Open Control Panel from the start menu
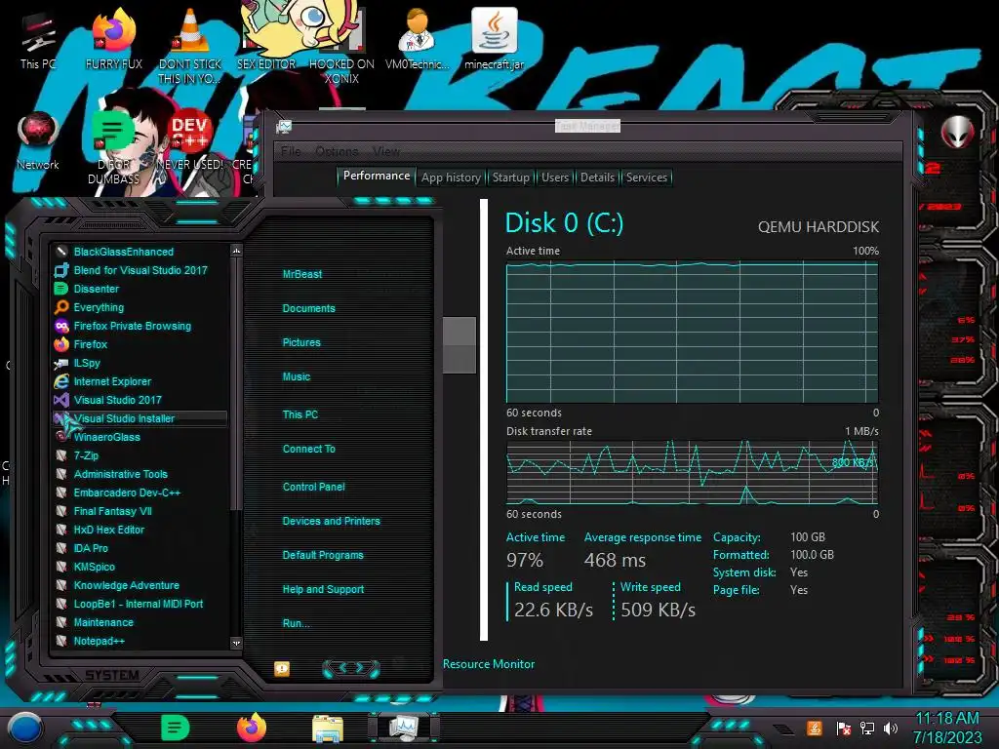 313,487
